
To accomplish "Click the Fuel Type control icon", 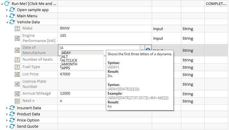I will 17,67.
